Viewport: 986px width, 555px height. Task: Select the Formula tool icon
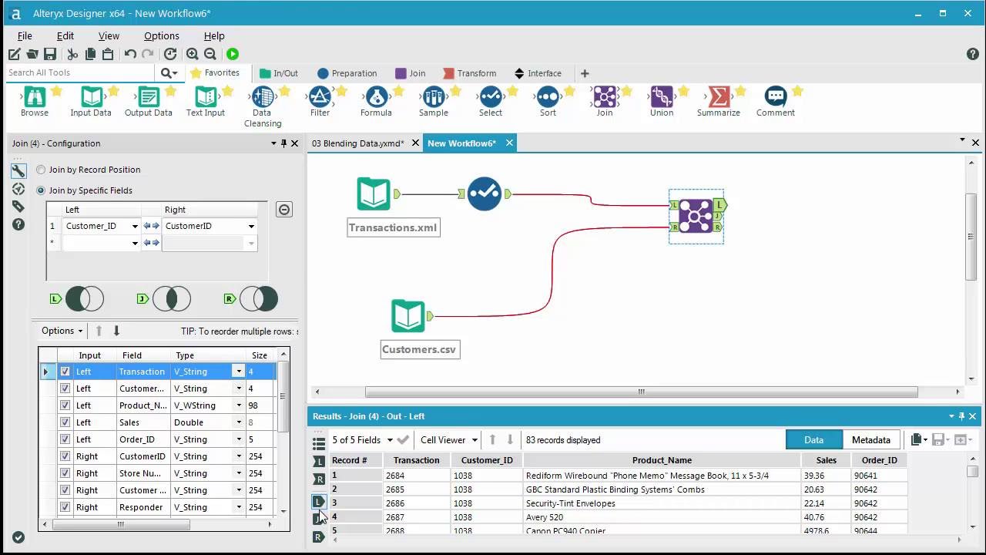377,97
